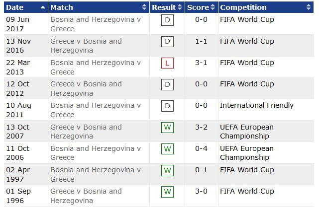Select the Competition column header

coord(266,7)
